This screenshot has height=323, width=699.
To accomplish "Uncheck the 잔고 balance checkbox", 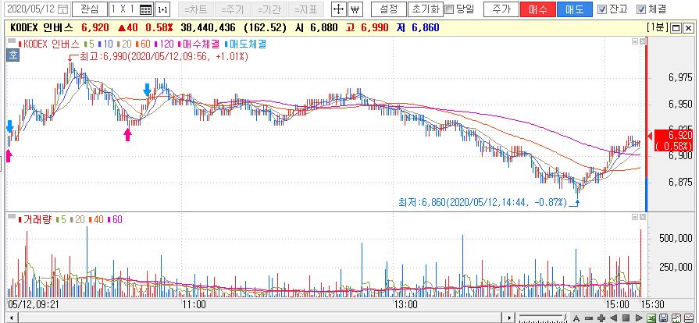I will (x=602, y=9).
